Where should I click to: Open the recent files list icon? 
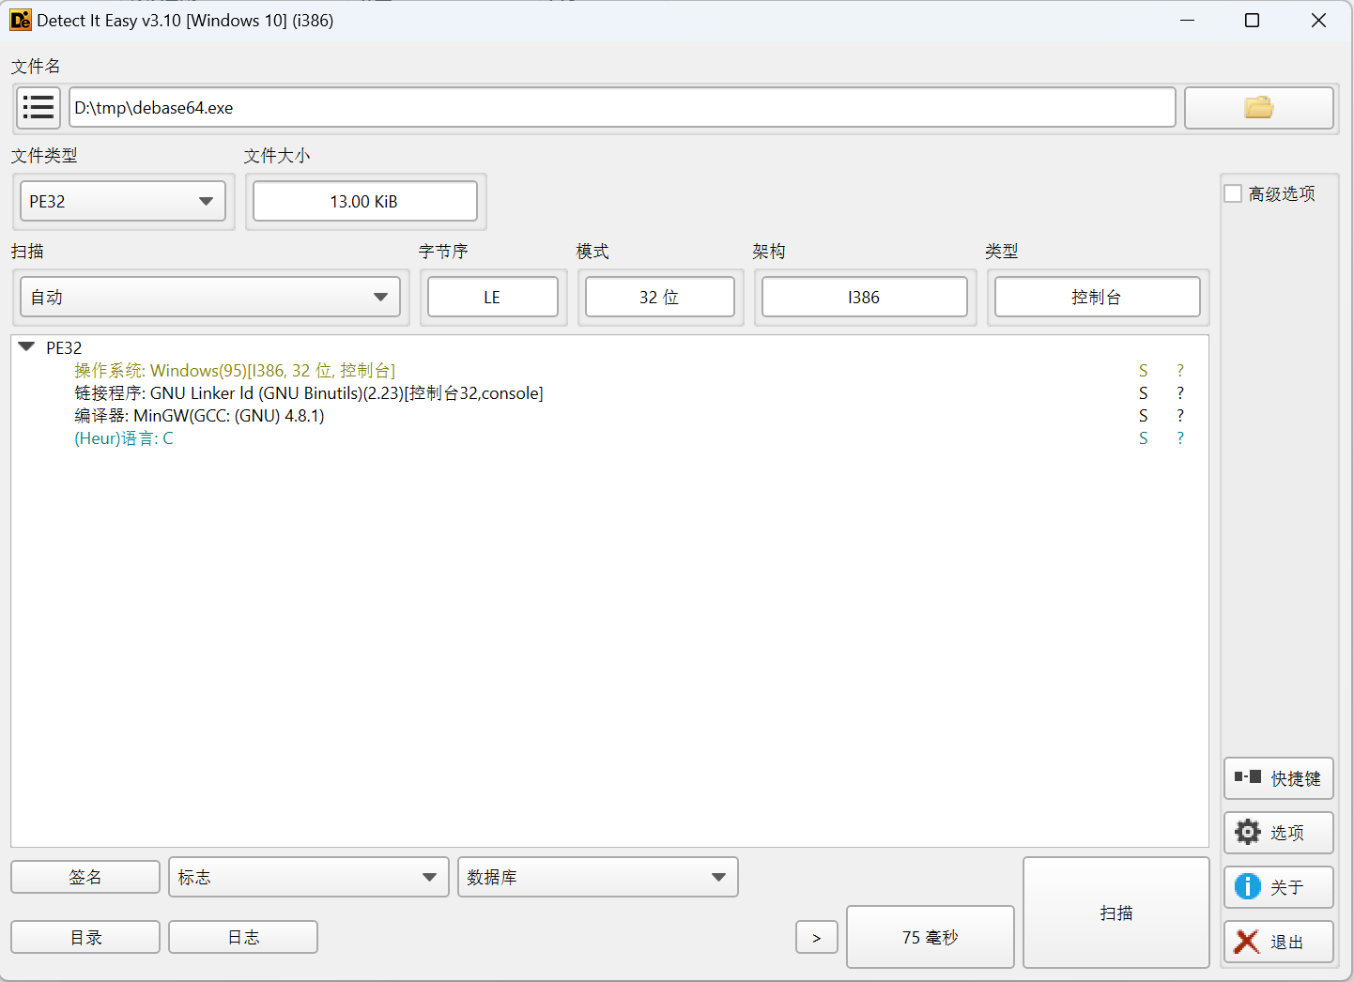38,108
